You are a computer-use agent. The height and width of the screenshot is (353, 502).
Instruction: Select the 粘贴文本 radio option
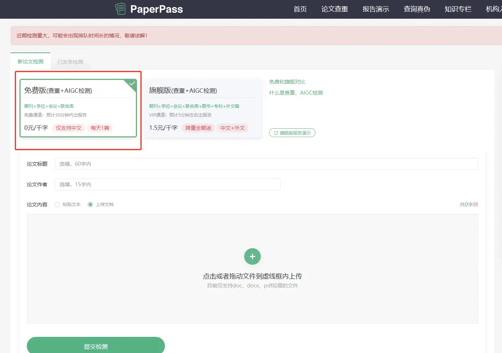[x=57, y=205]
